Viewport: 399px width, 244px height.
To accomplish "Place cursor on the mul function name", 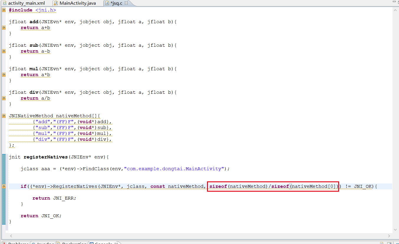I will tap(34, 69).
